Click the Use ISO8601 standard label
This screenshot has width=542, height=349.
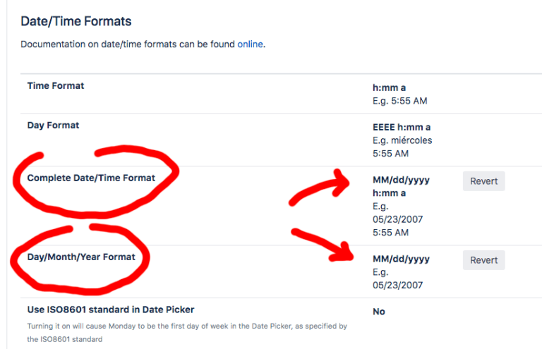pyautogui.click(x=111, y=310)
